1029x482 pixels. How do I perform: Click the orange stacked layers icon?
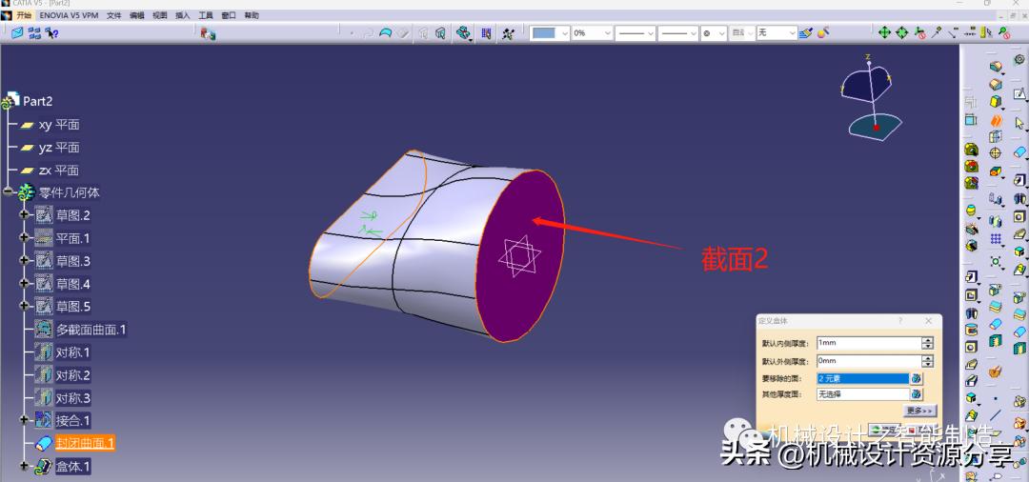(x=997, y=121)
